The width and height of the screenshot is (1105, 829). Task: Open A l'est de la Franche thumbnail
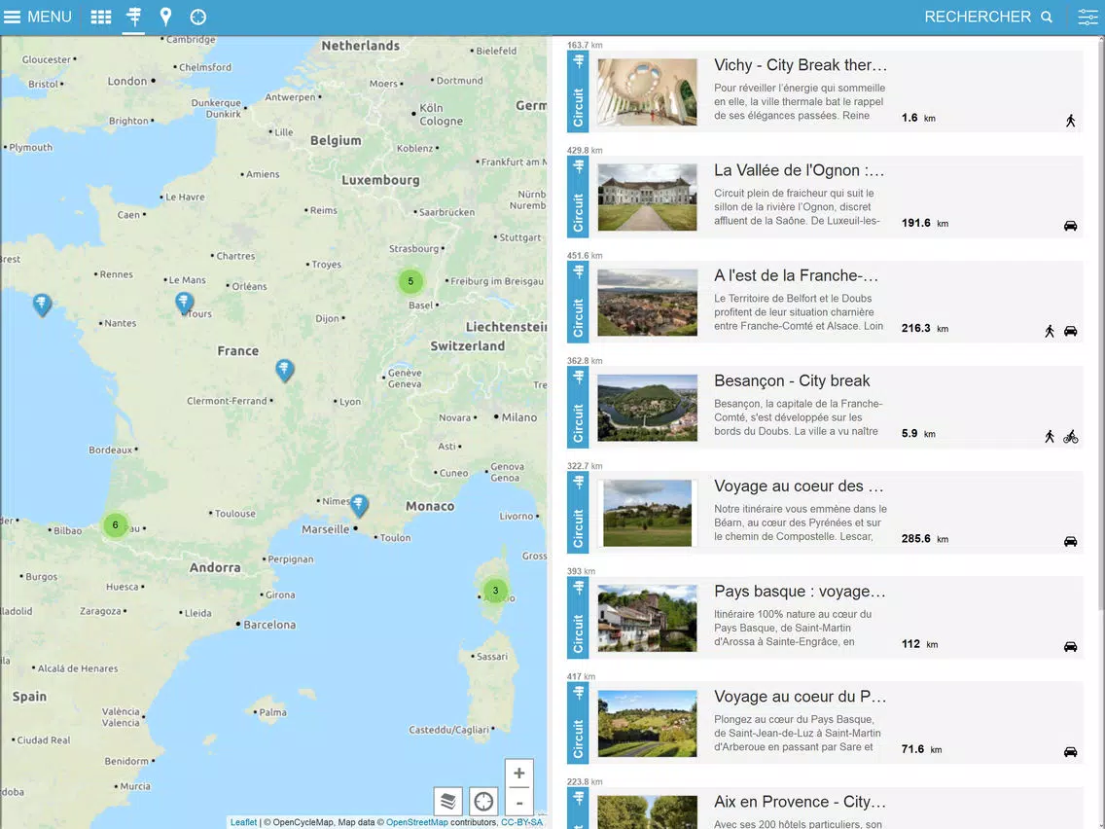(x=647, y=302)
